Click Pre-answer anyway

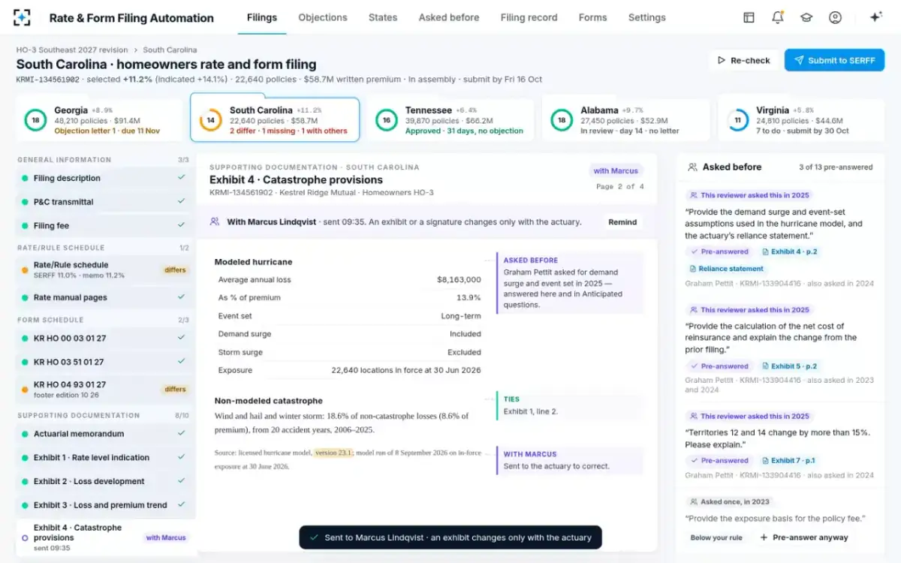[x=803, y=537]
